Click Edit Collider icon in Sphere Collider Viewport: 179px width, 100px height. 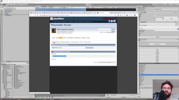pyautogui.click(x=155, y=14)
